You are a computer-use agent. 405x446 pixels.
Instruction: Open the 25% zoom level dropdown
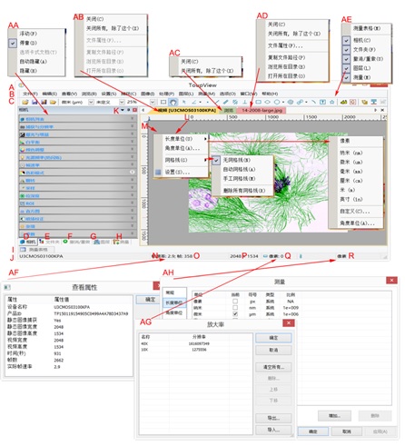(x=153, y=102)
